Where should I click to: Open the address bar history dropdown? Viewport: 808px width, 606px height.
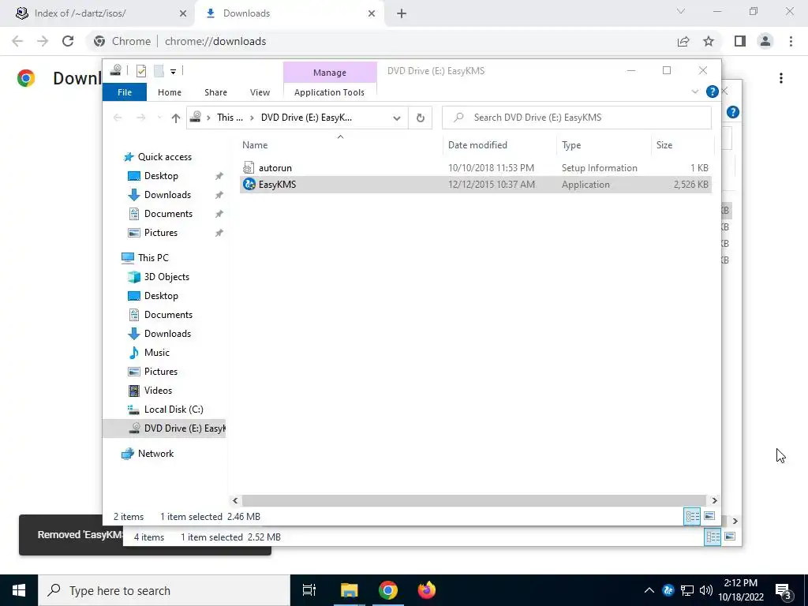tap(397, 118)
